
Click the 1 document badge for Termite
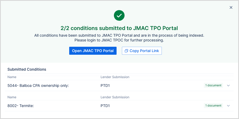coord(213,106)
